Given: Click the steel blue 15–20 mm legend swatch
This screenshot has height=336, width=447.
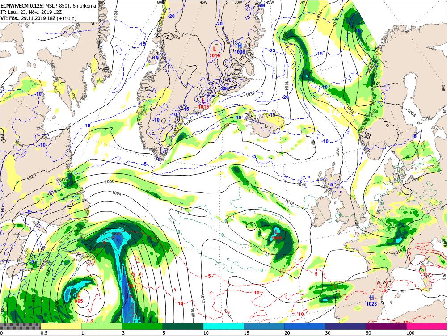Looking at the screenshot, I should 264,326.
